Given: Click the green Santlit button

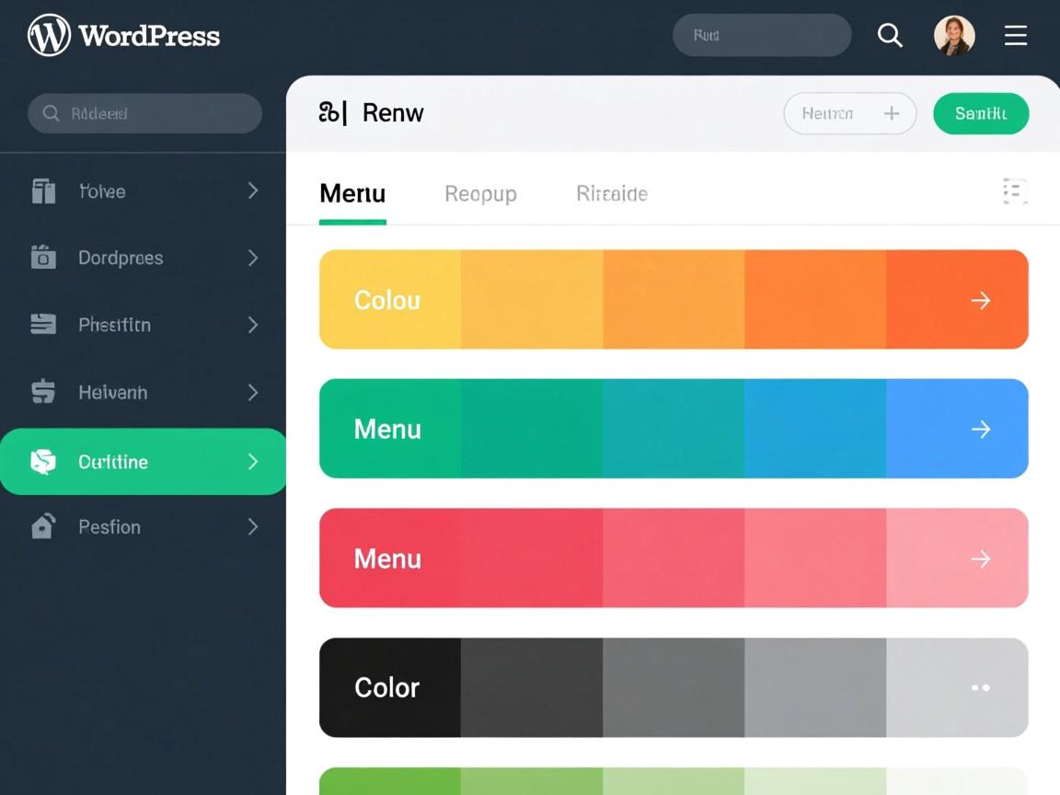Looking at the screenshot, I should tap(981, 113).
